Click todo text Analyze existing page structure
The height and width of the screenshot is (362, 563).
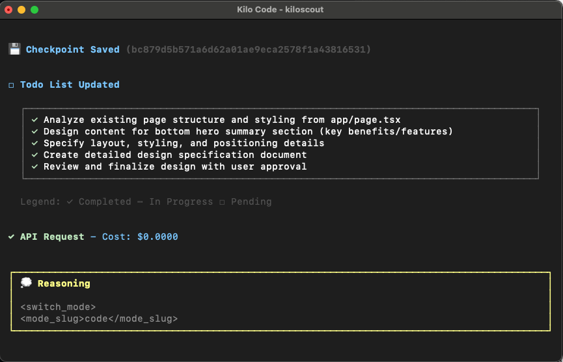point(222,120)
